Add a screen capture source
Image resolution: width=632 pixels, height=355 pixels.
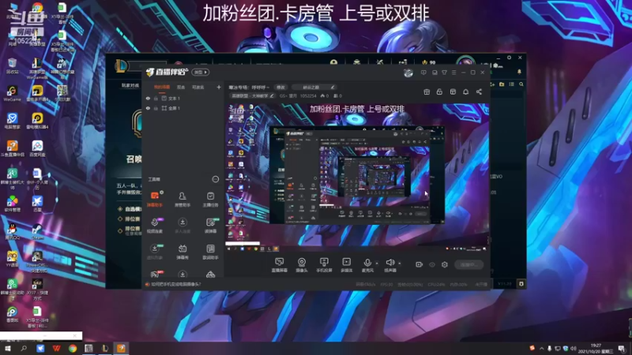point(279,265)
